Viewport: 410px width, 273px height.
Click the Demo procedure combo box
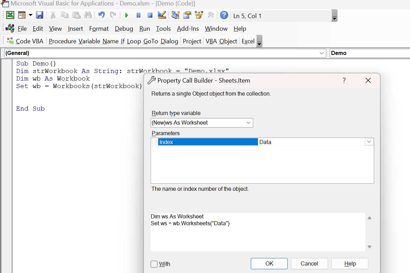[369, 53]
